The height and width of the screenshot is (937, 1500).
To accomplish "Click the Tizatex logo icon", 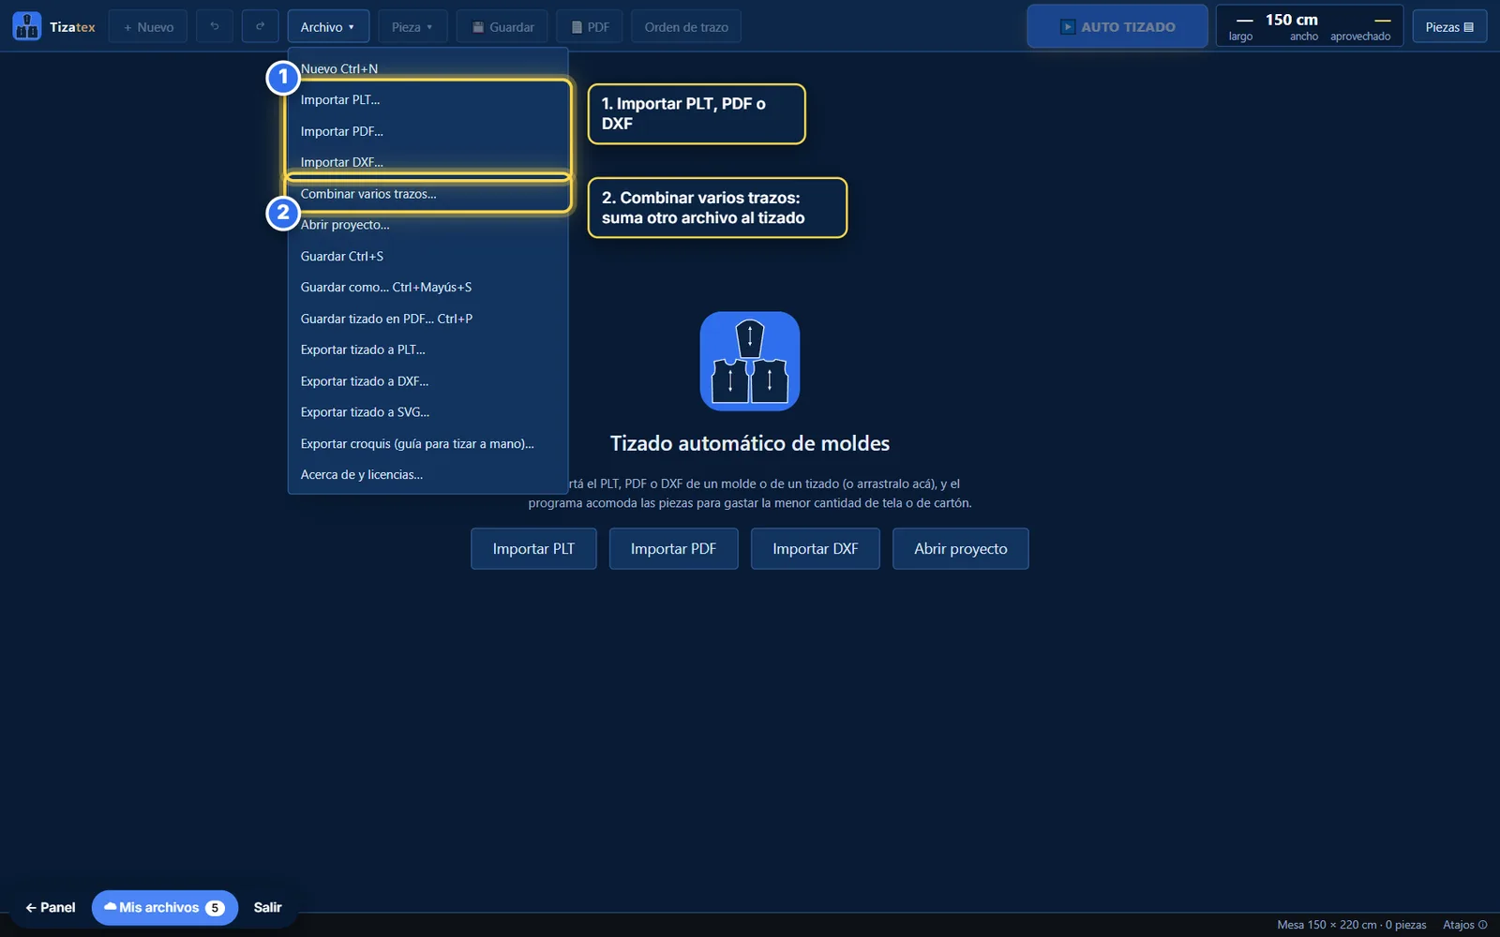I will 27,26.
